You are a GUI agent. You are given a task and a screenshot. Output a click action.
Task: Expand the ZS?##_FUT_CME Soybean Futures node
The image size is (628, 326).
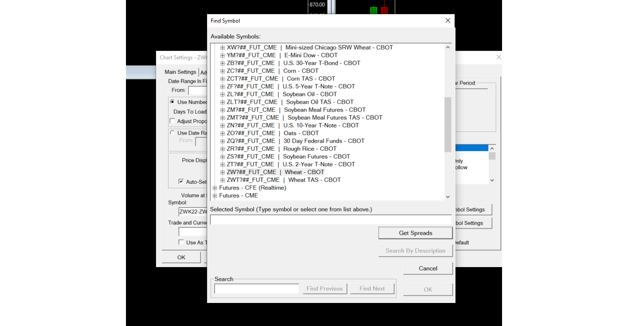click(223, 157)
